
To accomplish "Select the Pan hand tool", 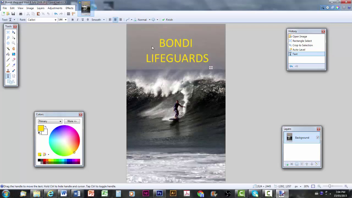I will pyautogui.click(x=13, y=49).
